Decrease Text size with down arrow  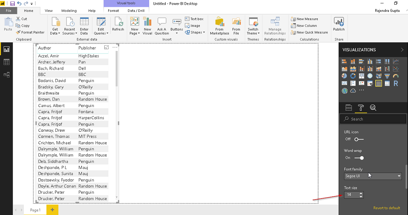point(361,197)
